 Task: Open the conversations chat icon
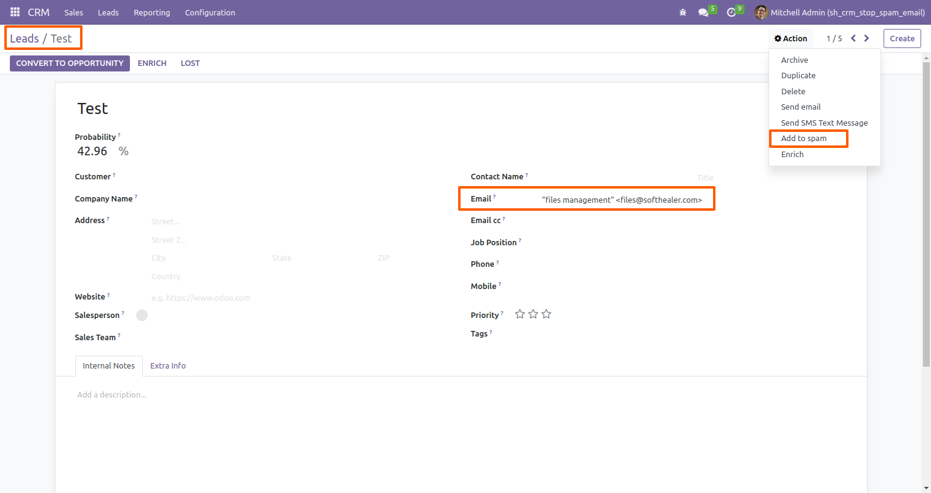tap(703, 12)
